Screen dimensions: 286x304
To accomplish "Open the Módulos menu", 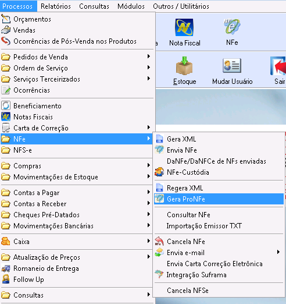I will [131, 6].
